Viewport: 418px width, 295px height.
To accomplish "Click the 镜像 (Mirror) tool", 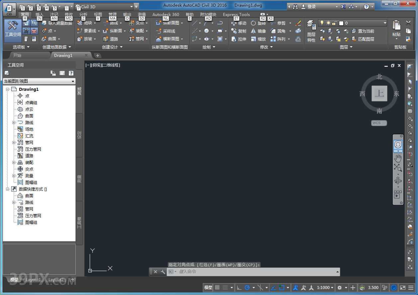I will click(x=259, y=31).
